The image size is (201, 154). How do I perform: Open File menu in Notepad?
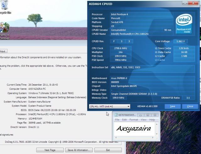coord(117,120)
